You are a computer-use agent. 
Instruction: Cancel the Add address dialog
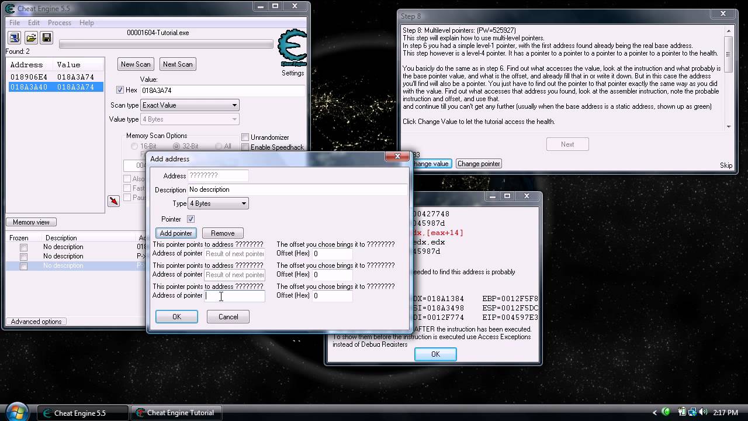click(x=228, y=317)
